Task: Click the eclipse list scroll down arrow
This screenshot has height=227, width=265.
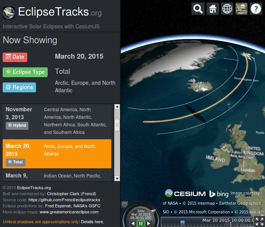Action: (117, 178)
